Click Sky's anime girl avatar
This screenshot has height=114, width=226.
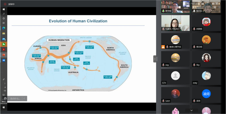(x=206, y=58)
